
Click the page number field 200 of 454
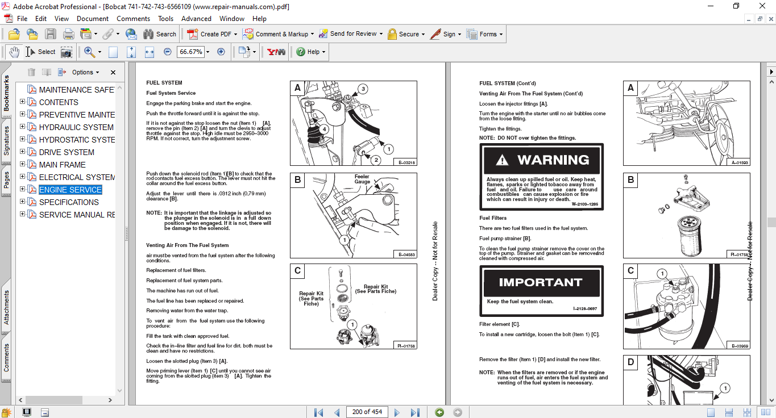[367, 412]
